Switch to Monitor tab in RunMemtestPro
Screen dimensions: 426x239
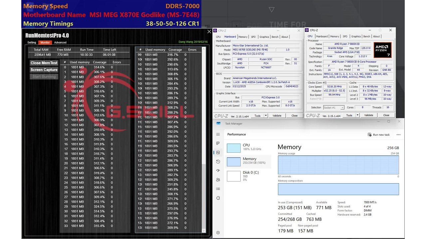(45, 42)
